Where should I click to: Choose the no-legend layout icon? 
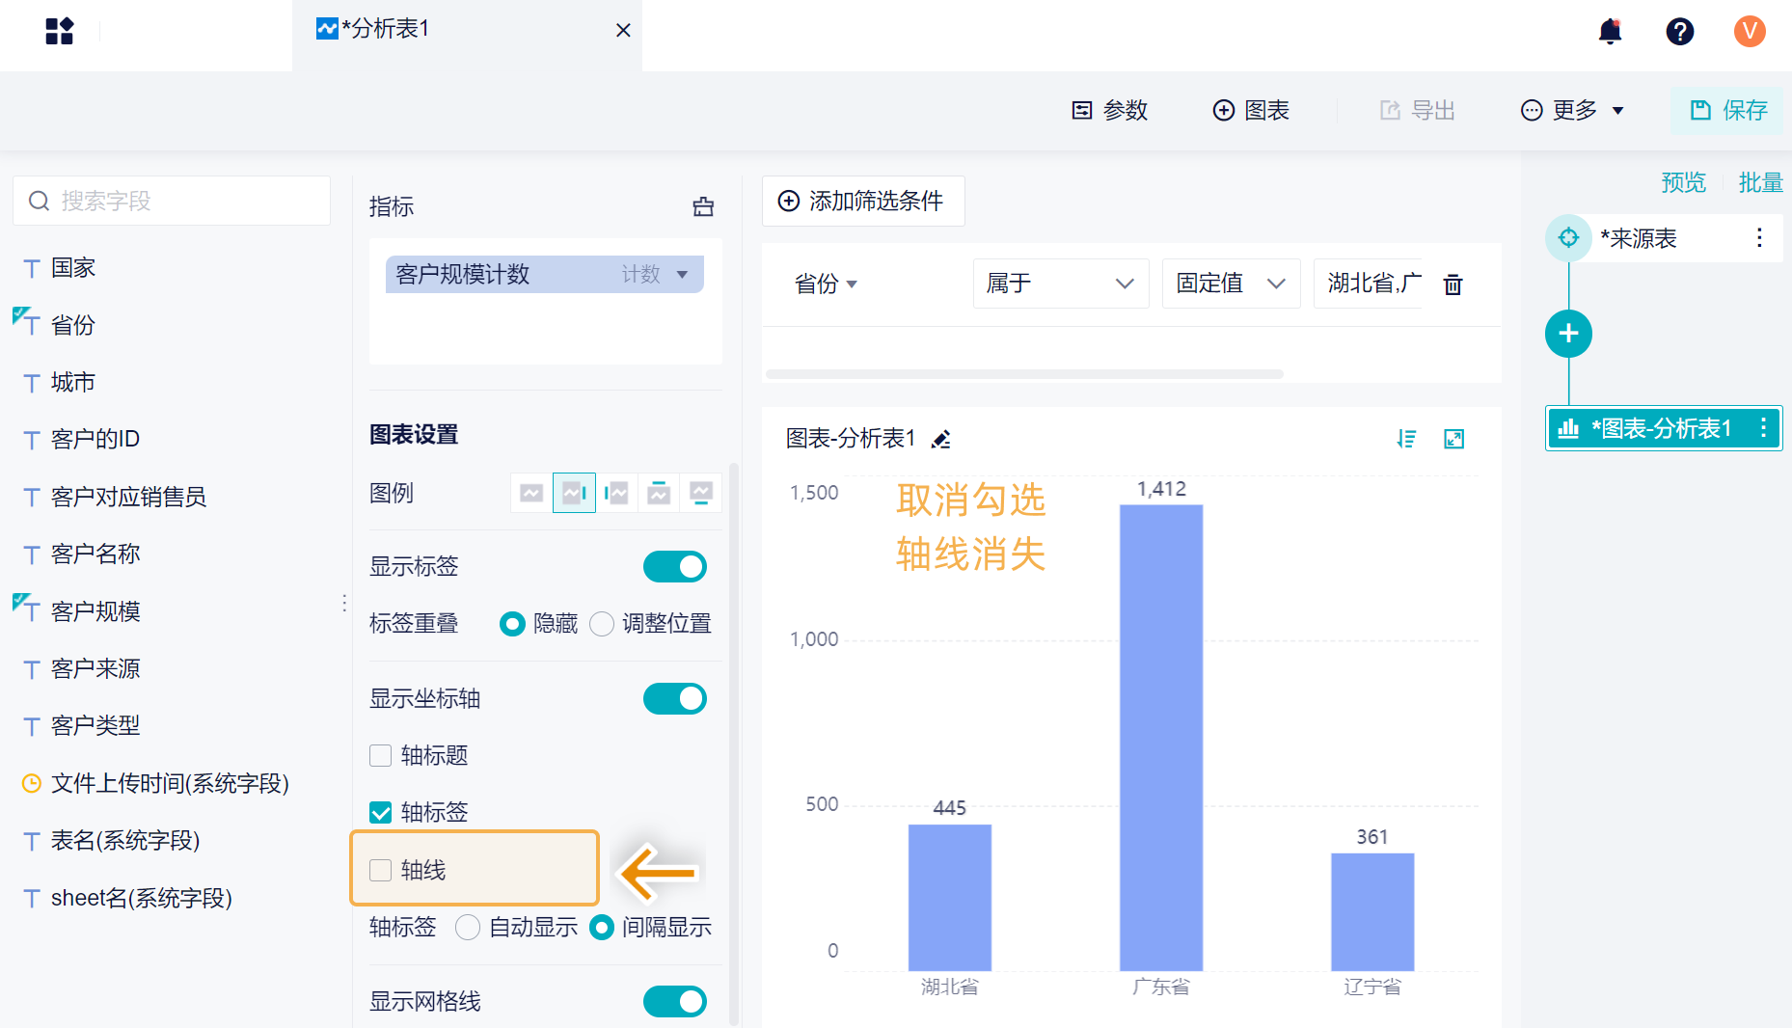pyautogui.click(x=531, y=493)
